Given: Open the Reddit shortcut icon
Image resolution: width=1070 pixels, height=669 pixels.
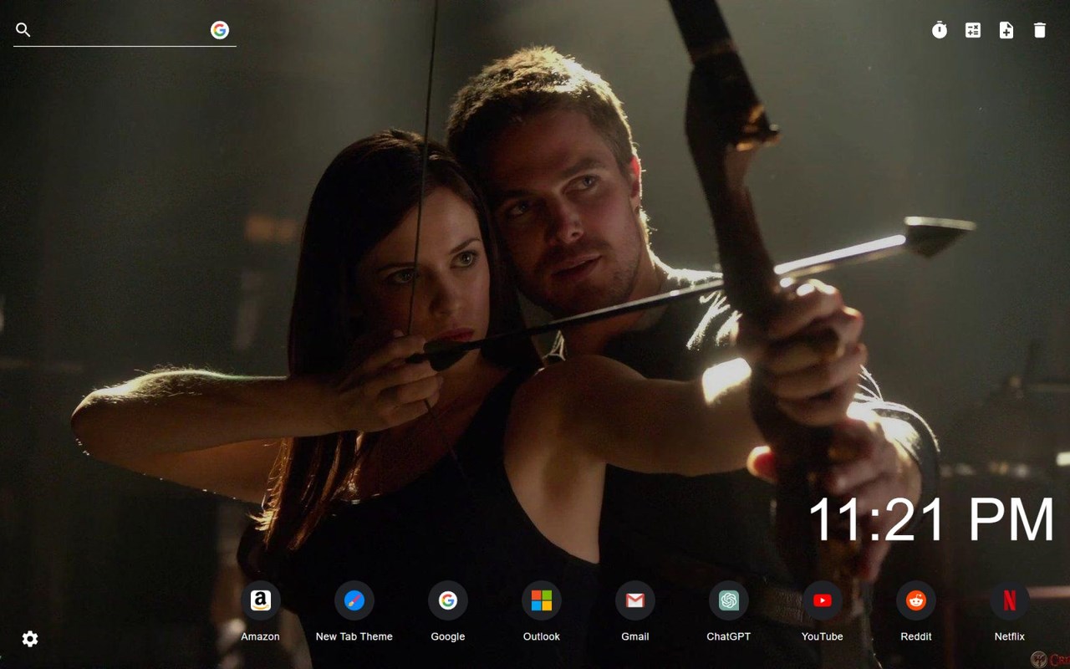Looking at the screenshot, I should coord(916,600).
